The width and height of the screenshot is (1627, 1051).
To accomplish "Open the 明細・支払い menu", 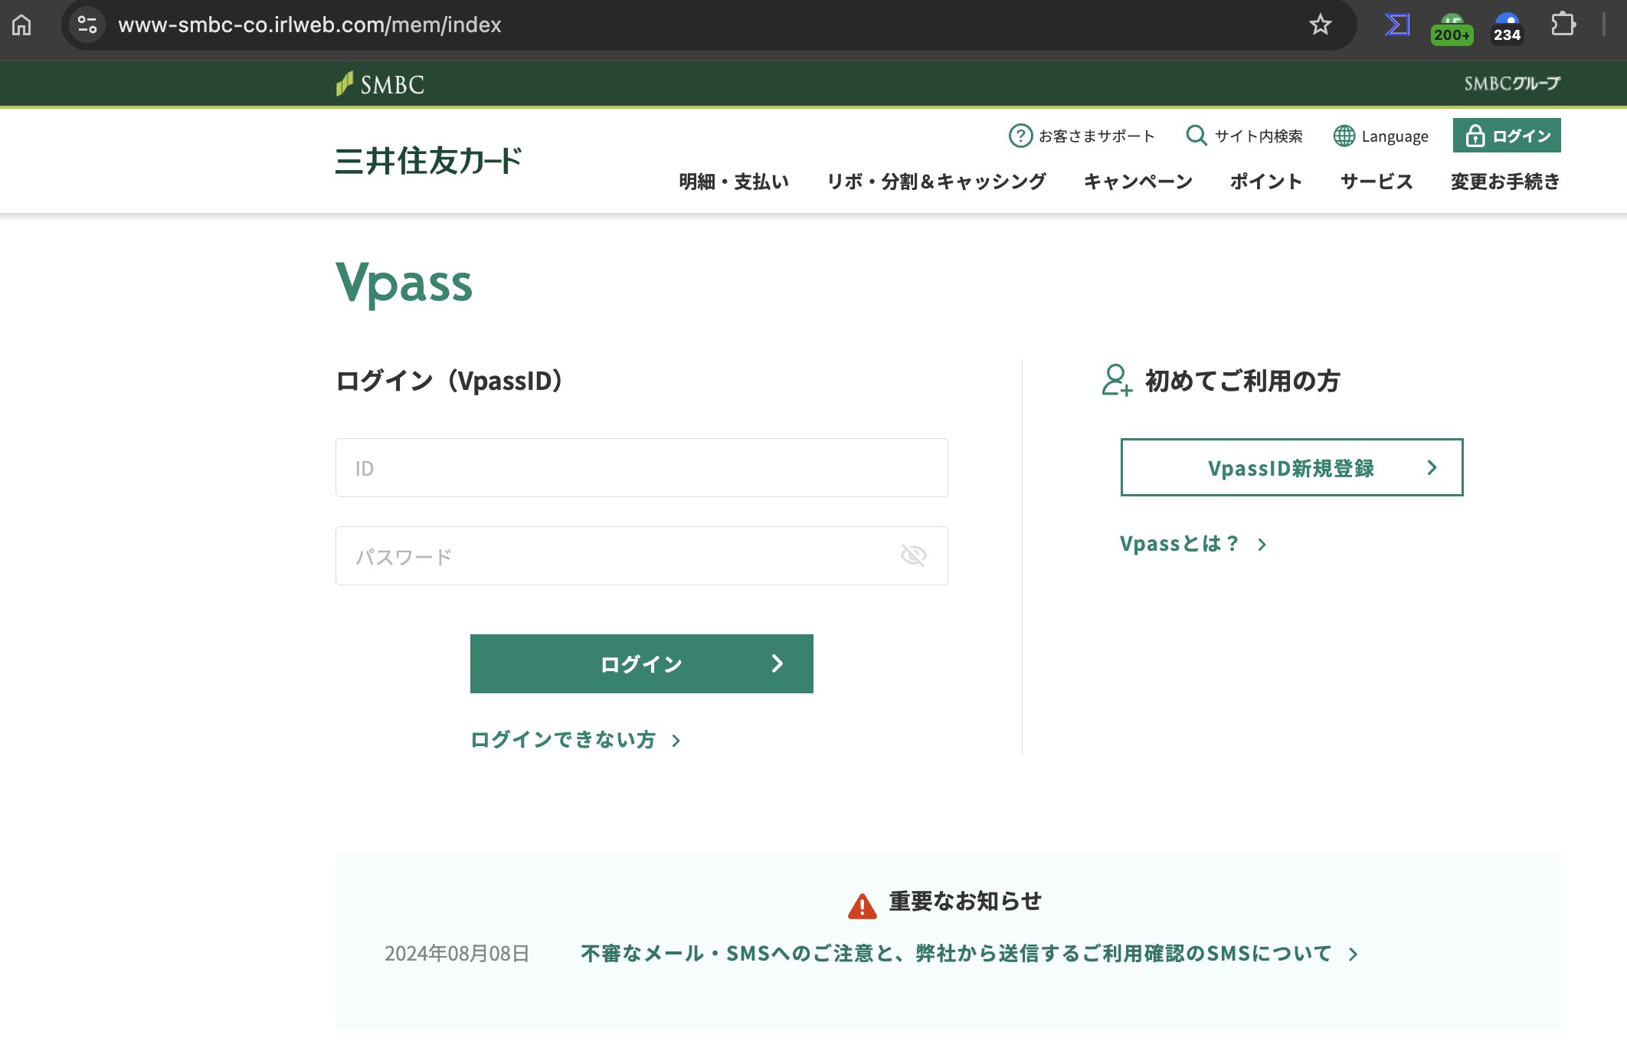I will pyautogui.click(x=734, y=182).
